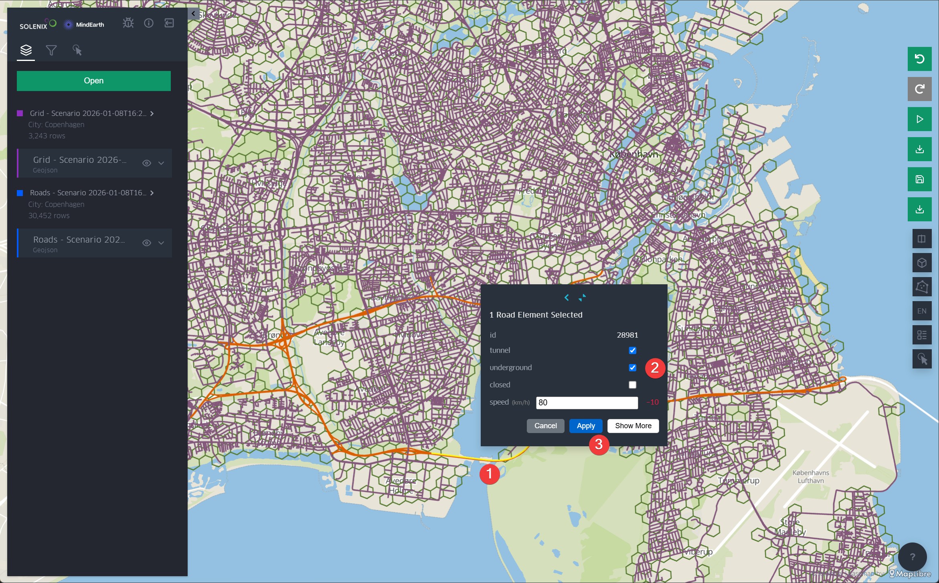Click the undo icon in right toolbar
Screen dimensions: 939x583
click(919, 59)
